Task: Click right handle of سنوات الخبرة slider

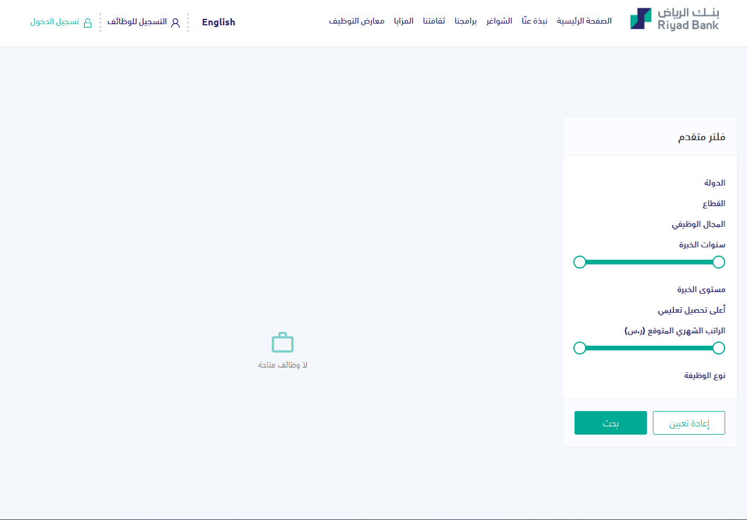Action: [718, 262]
